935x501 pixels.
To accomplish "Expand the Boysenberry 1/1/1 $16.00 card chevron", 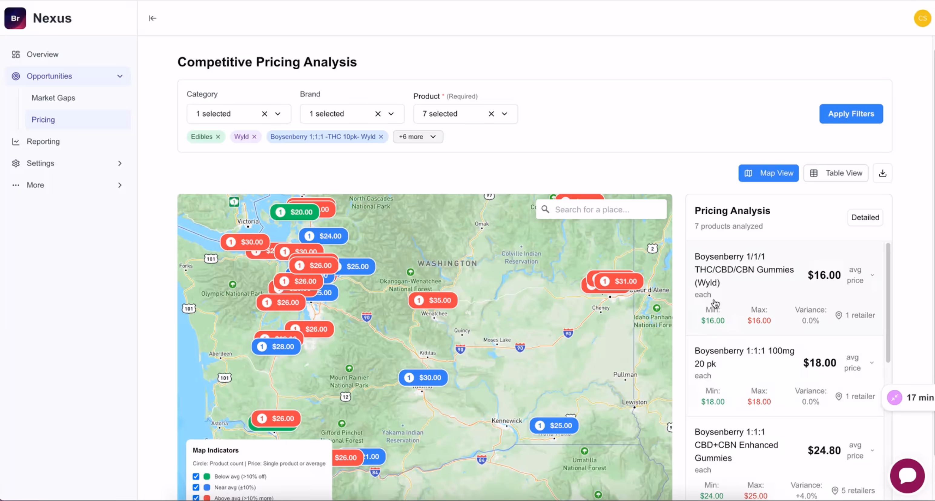I will coord(873,275).
